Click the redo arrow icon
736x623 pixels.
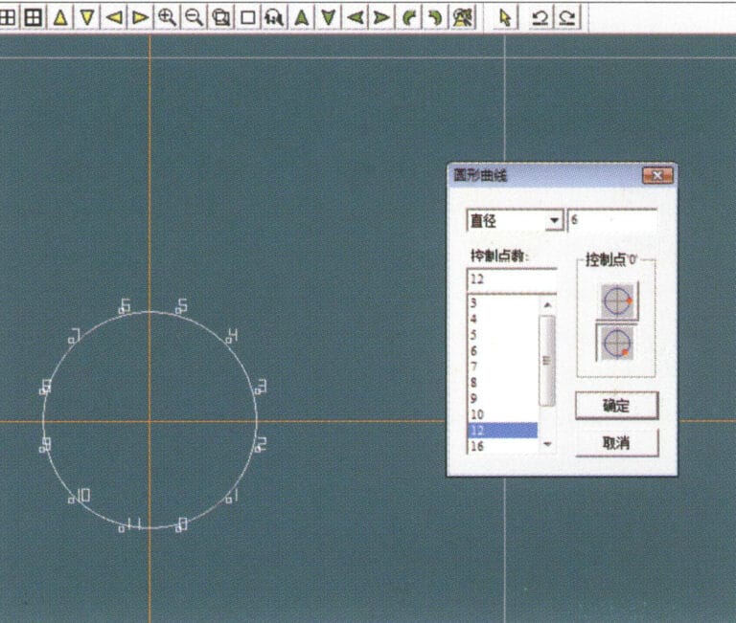tap(567, 18)
